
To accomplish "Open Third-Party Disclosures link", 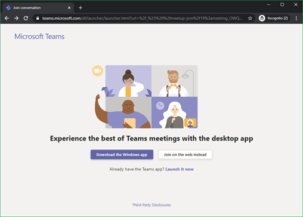I will coord(151,205).
